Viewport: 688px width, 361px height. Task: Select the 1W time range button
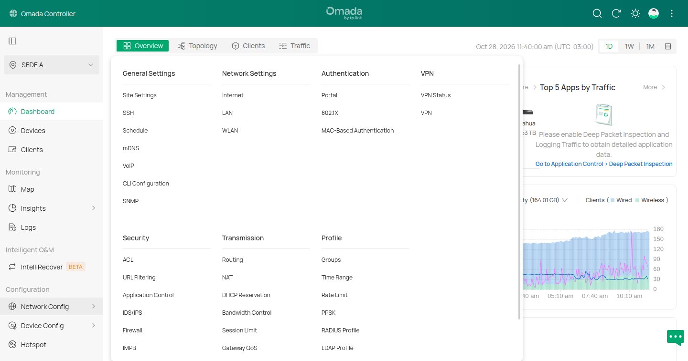click(629, 46)
